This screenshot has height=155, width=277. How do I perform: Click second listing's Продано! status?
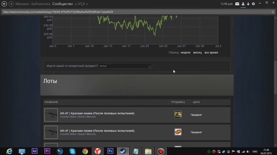coord(196,132)
